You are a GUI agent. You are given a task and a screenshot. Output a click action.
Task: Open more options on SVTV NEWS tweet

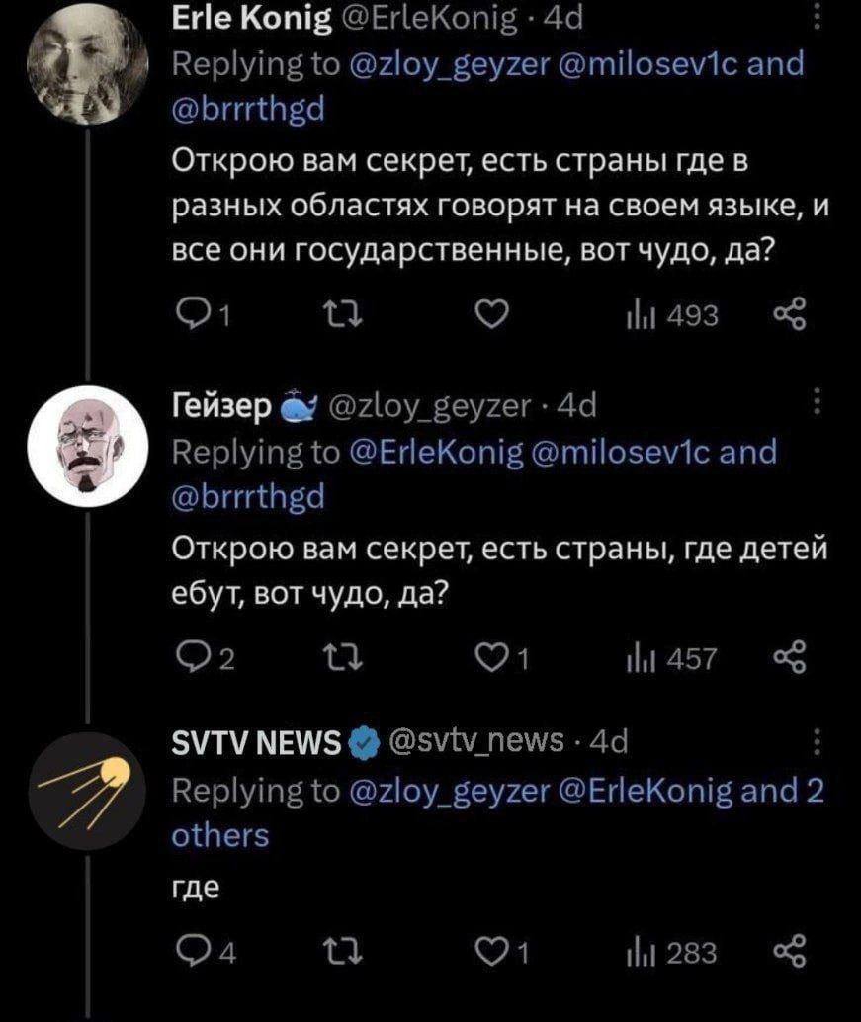point(816,741)
